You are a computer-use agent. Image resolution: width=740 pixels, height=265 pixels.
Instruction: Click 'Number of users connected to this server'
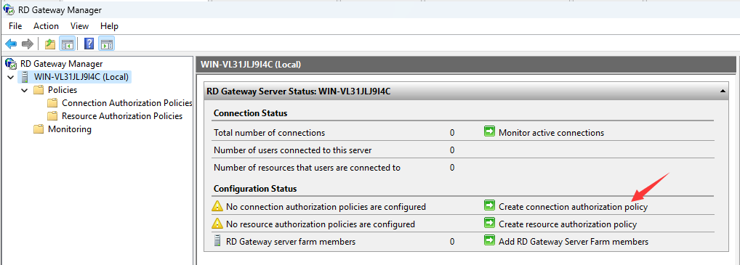tap(293, 150)
